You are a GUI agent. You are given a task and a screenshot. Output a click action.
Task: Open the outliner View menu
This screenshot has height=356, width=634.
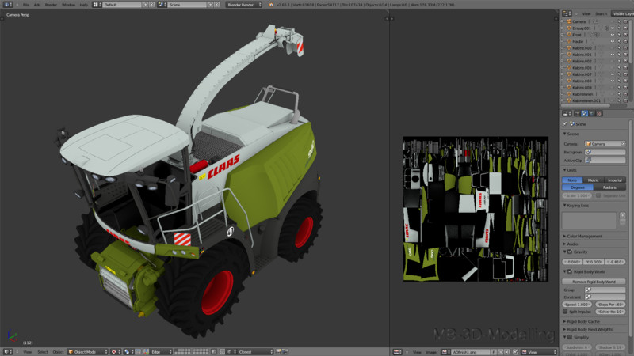pyautogui.click(x=586, y=13)
